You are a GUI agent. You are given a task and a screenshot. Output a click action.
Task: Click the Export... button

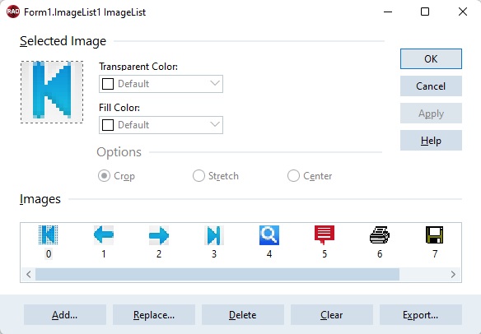[421, 315]
